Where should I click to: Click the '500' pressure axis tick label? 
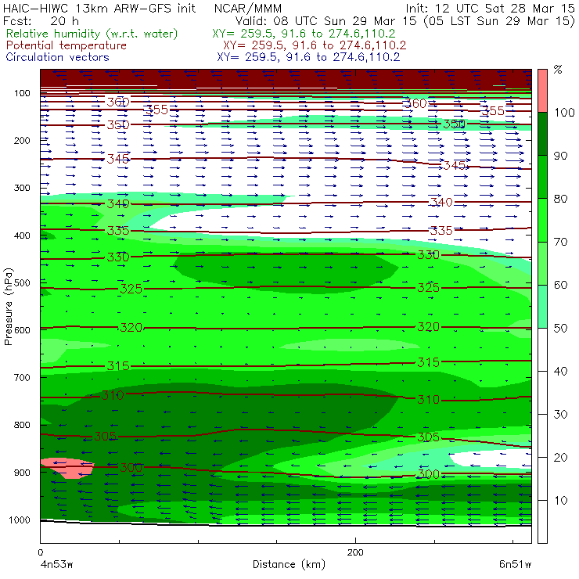(22, 283)
